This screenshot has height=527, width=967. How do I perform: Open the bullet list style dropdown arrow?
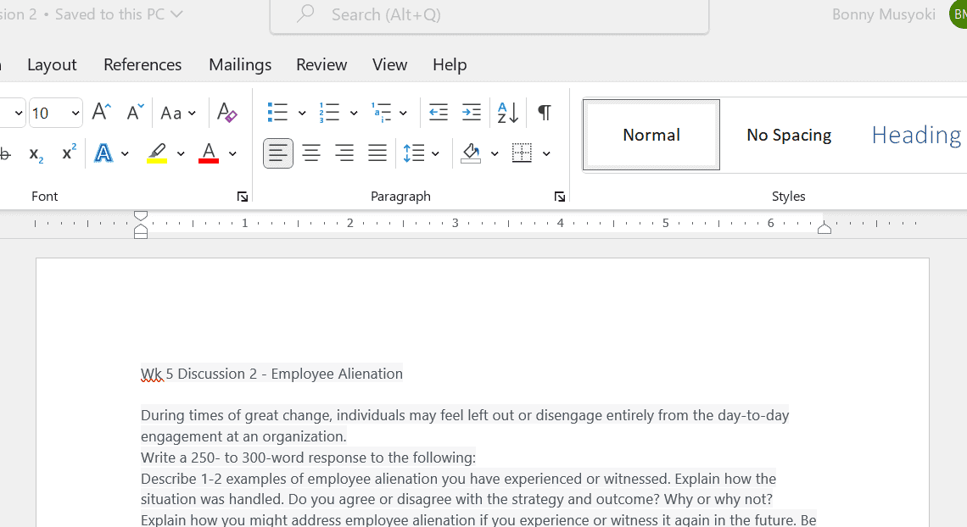click(302, 113)
